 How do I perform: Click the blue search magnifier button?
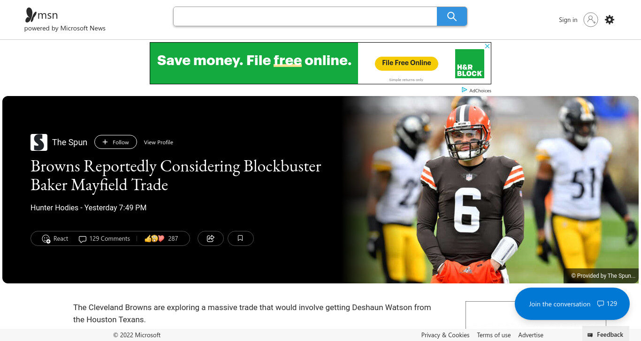(x=452, y=16)
